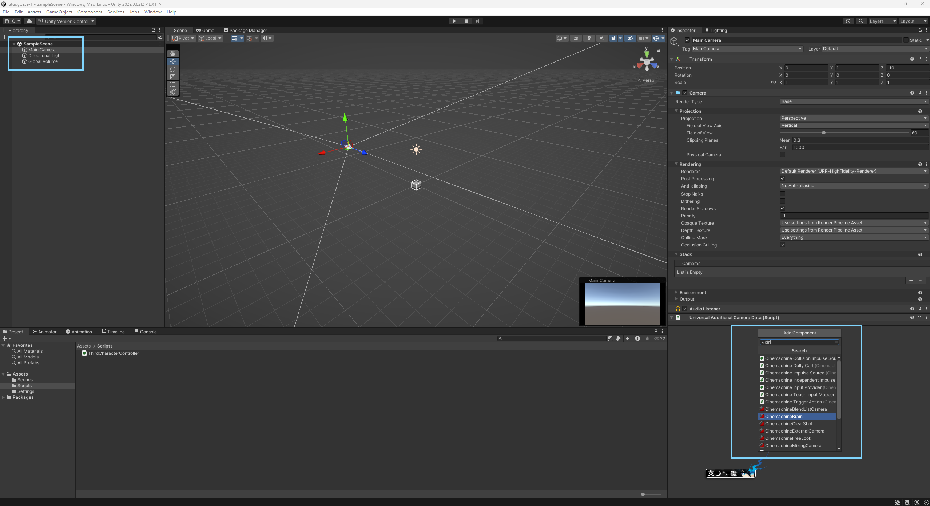Open the Layers dropdown
Screen dimensions: 930x506
pyautogui.click(x=882, y=21)
